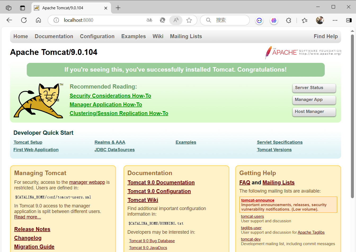Click the page vertical scrollbar thumb
The image size is (356, 252).
[x=352, y=116]
